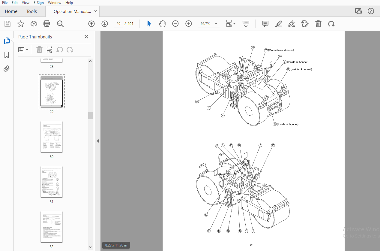Click the edit PDF page icon
The width and height of the screenshot is (380, 251).
point(305,24)
